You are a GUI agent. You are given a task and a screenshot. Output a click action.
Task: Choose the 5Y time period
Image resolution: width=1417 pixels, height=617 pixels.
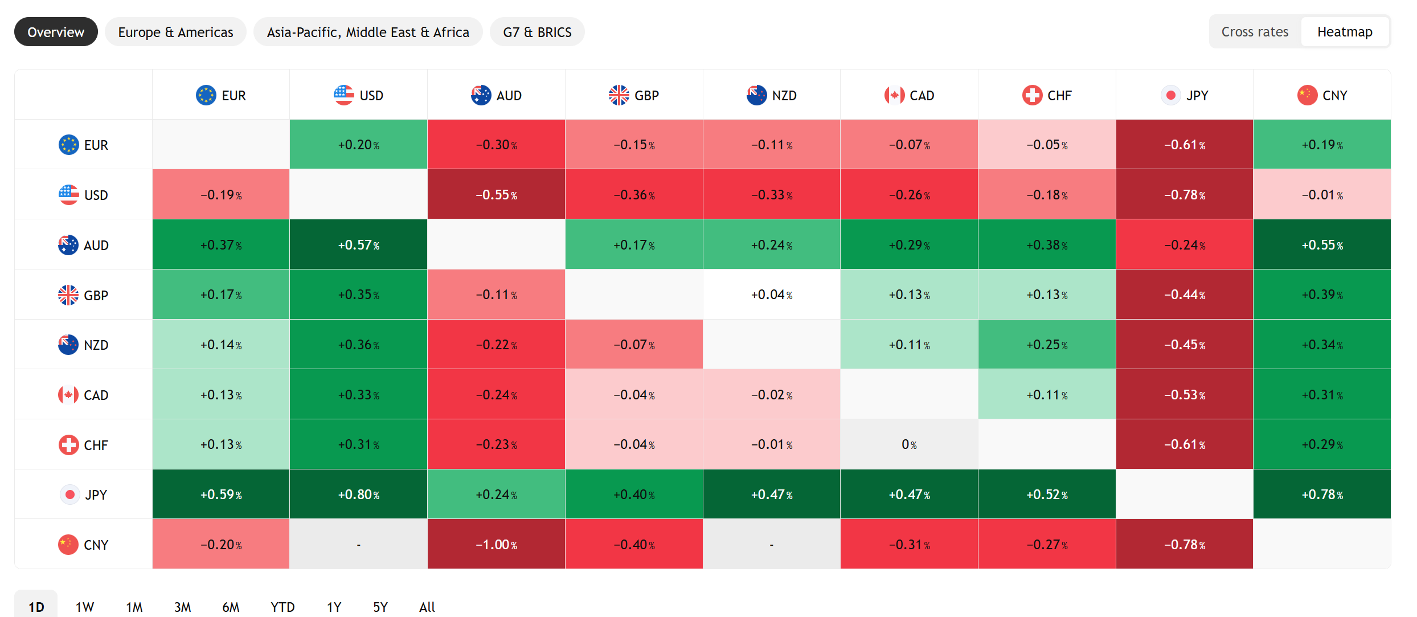pos(380,607)
